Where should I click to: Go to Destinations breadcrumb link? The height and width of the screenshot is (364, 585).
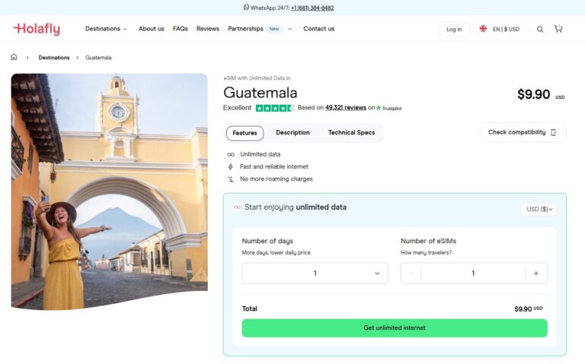54,57
